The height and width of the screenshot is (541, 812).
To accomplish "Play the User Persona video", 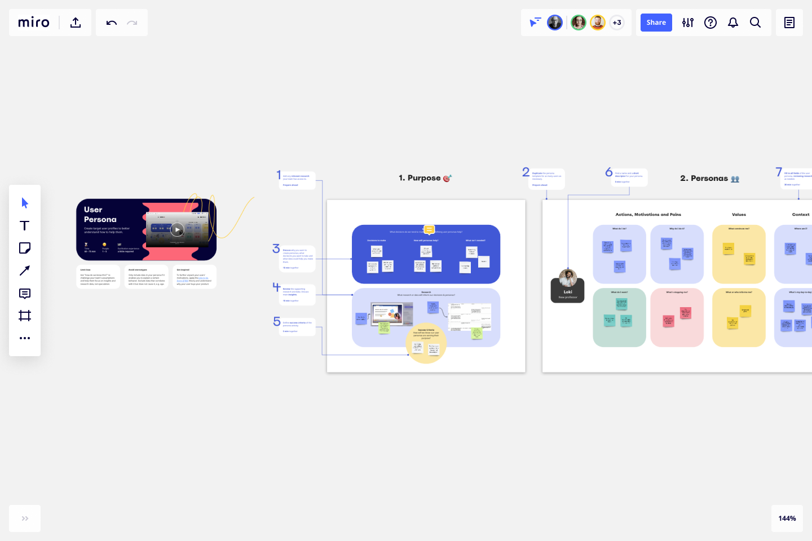I will click(177, 229).
